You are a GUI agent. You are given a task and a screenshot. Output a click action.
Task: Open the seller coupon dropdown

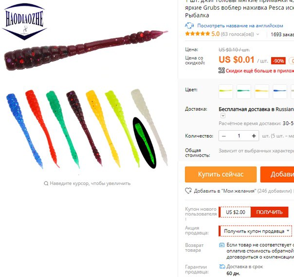click(256, 231)
